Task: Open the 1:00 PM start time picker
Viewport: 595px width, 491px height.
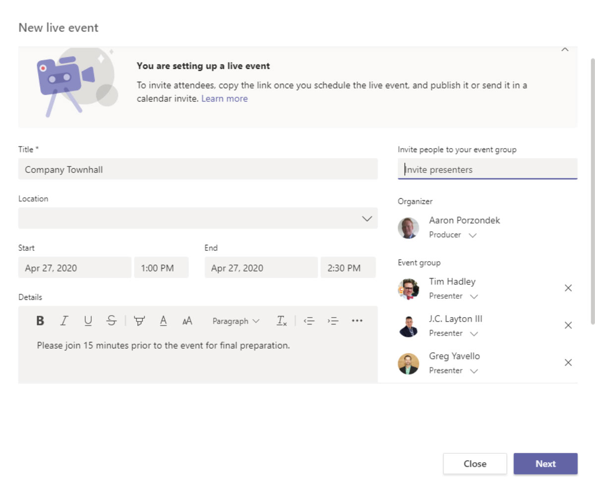Action: [x=161, y=268]
